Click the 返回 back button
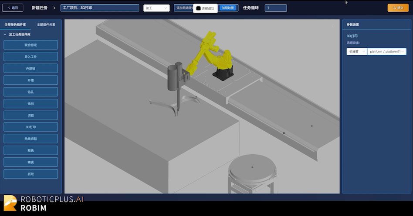The width and height of the screenshot is (413, 216). (13, 8)
